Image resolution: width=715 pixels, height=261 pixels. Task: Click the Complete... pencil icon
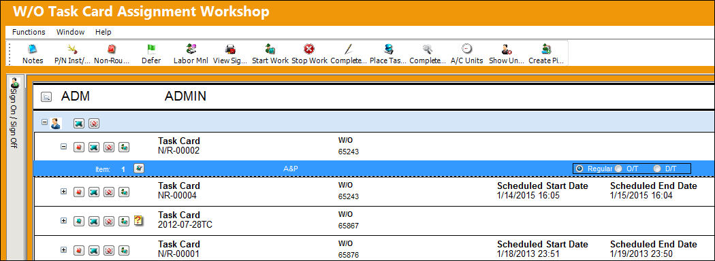pos(349,49)
